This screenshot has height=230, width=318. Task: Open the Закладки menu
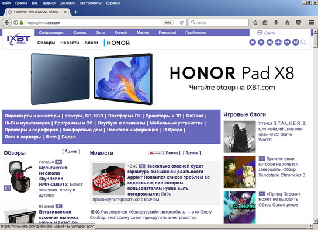click(x=68, y=4)
